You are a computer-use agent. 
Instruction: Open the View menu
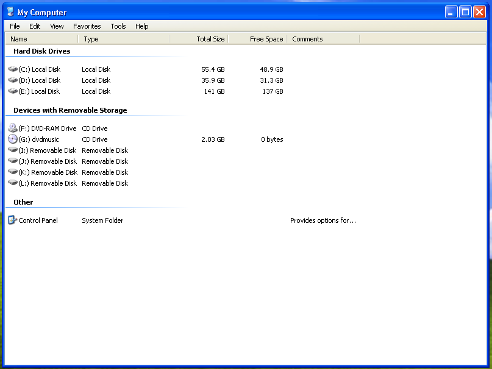click(x=57, y=26)
